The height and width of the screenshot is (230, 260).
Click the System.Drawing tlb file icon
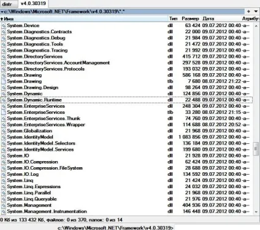point(4,81)
